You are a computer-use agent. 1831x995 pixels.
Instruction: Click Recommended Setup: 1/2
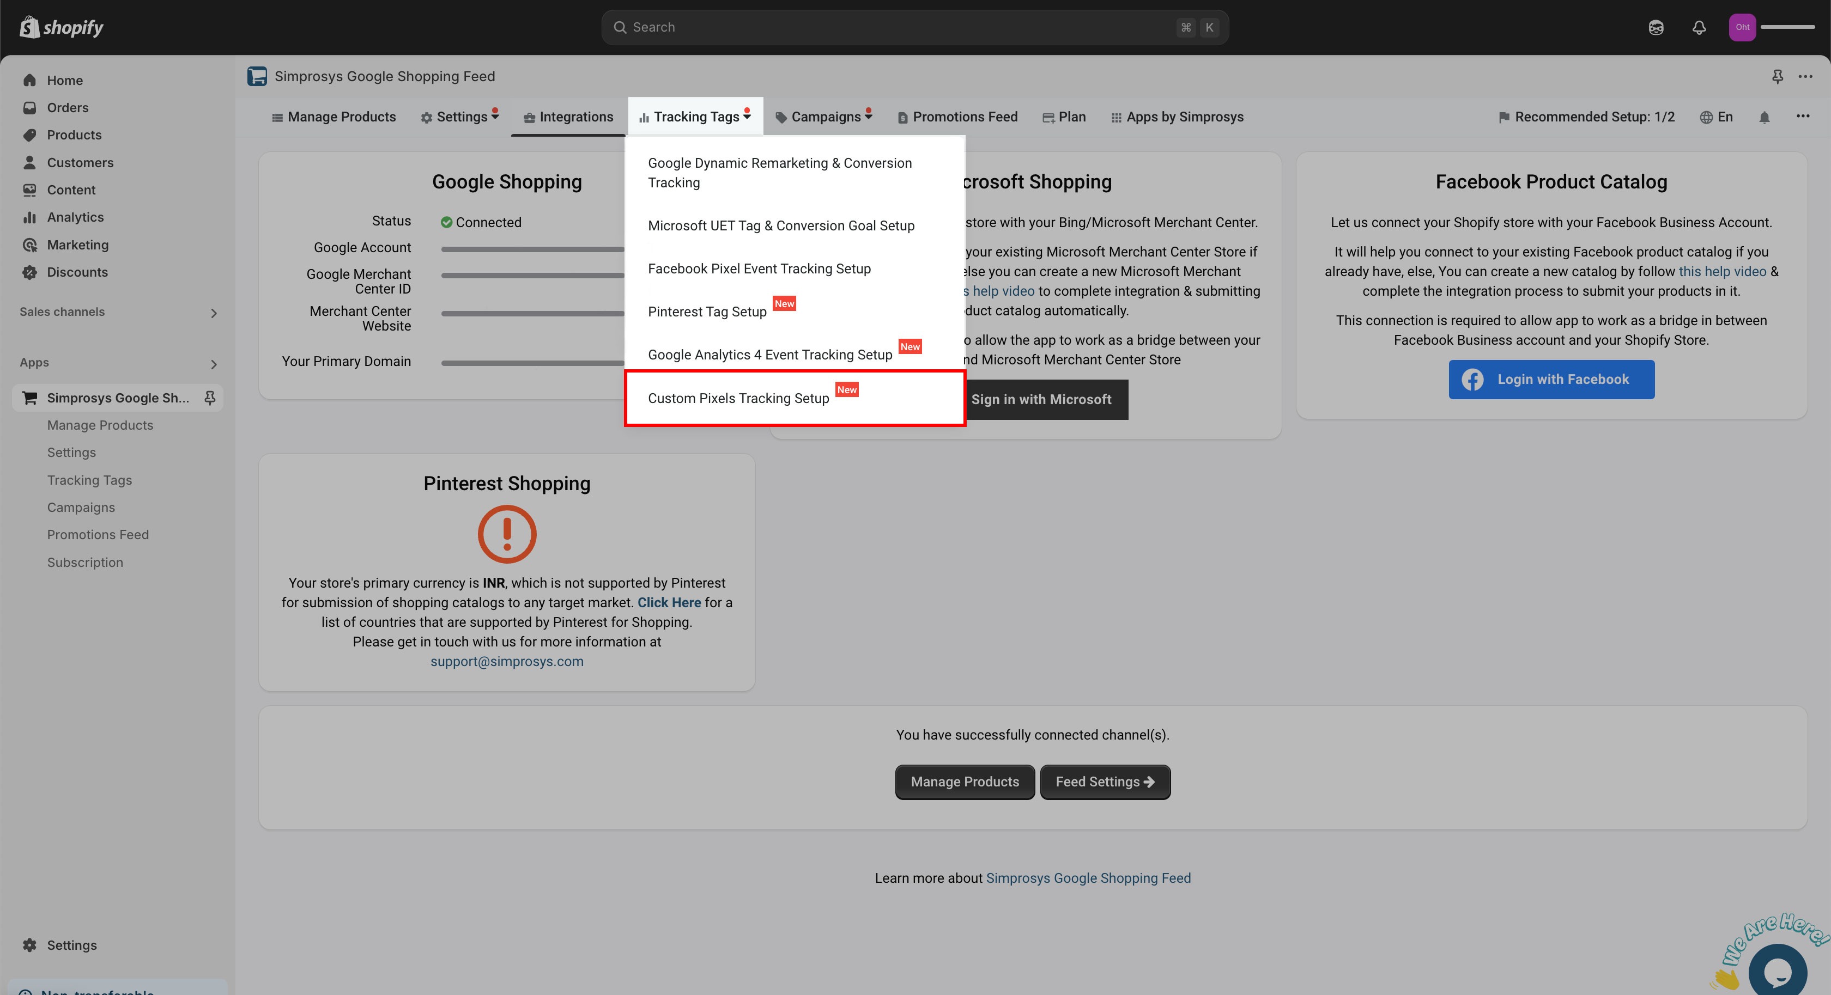(1586, 117)
